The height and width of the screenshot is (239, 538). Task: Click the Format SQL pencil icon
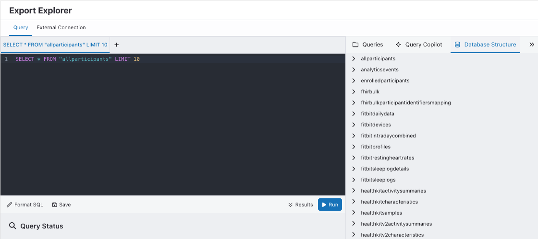click(x=10, y=205)
